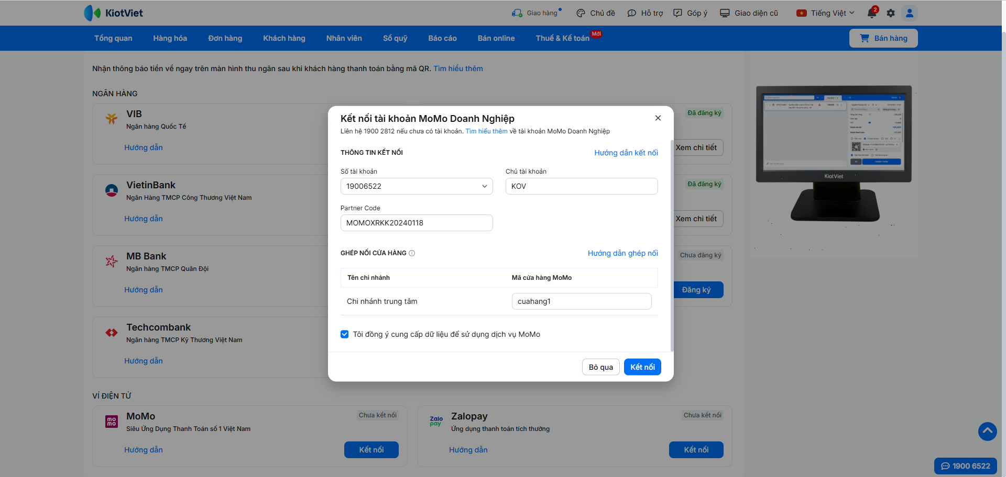
Task: Open the Báo cáo menu
Action: (x=442, y=38)
